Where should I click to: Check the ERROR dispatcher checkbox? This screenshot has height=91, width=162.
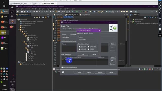89,49
